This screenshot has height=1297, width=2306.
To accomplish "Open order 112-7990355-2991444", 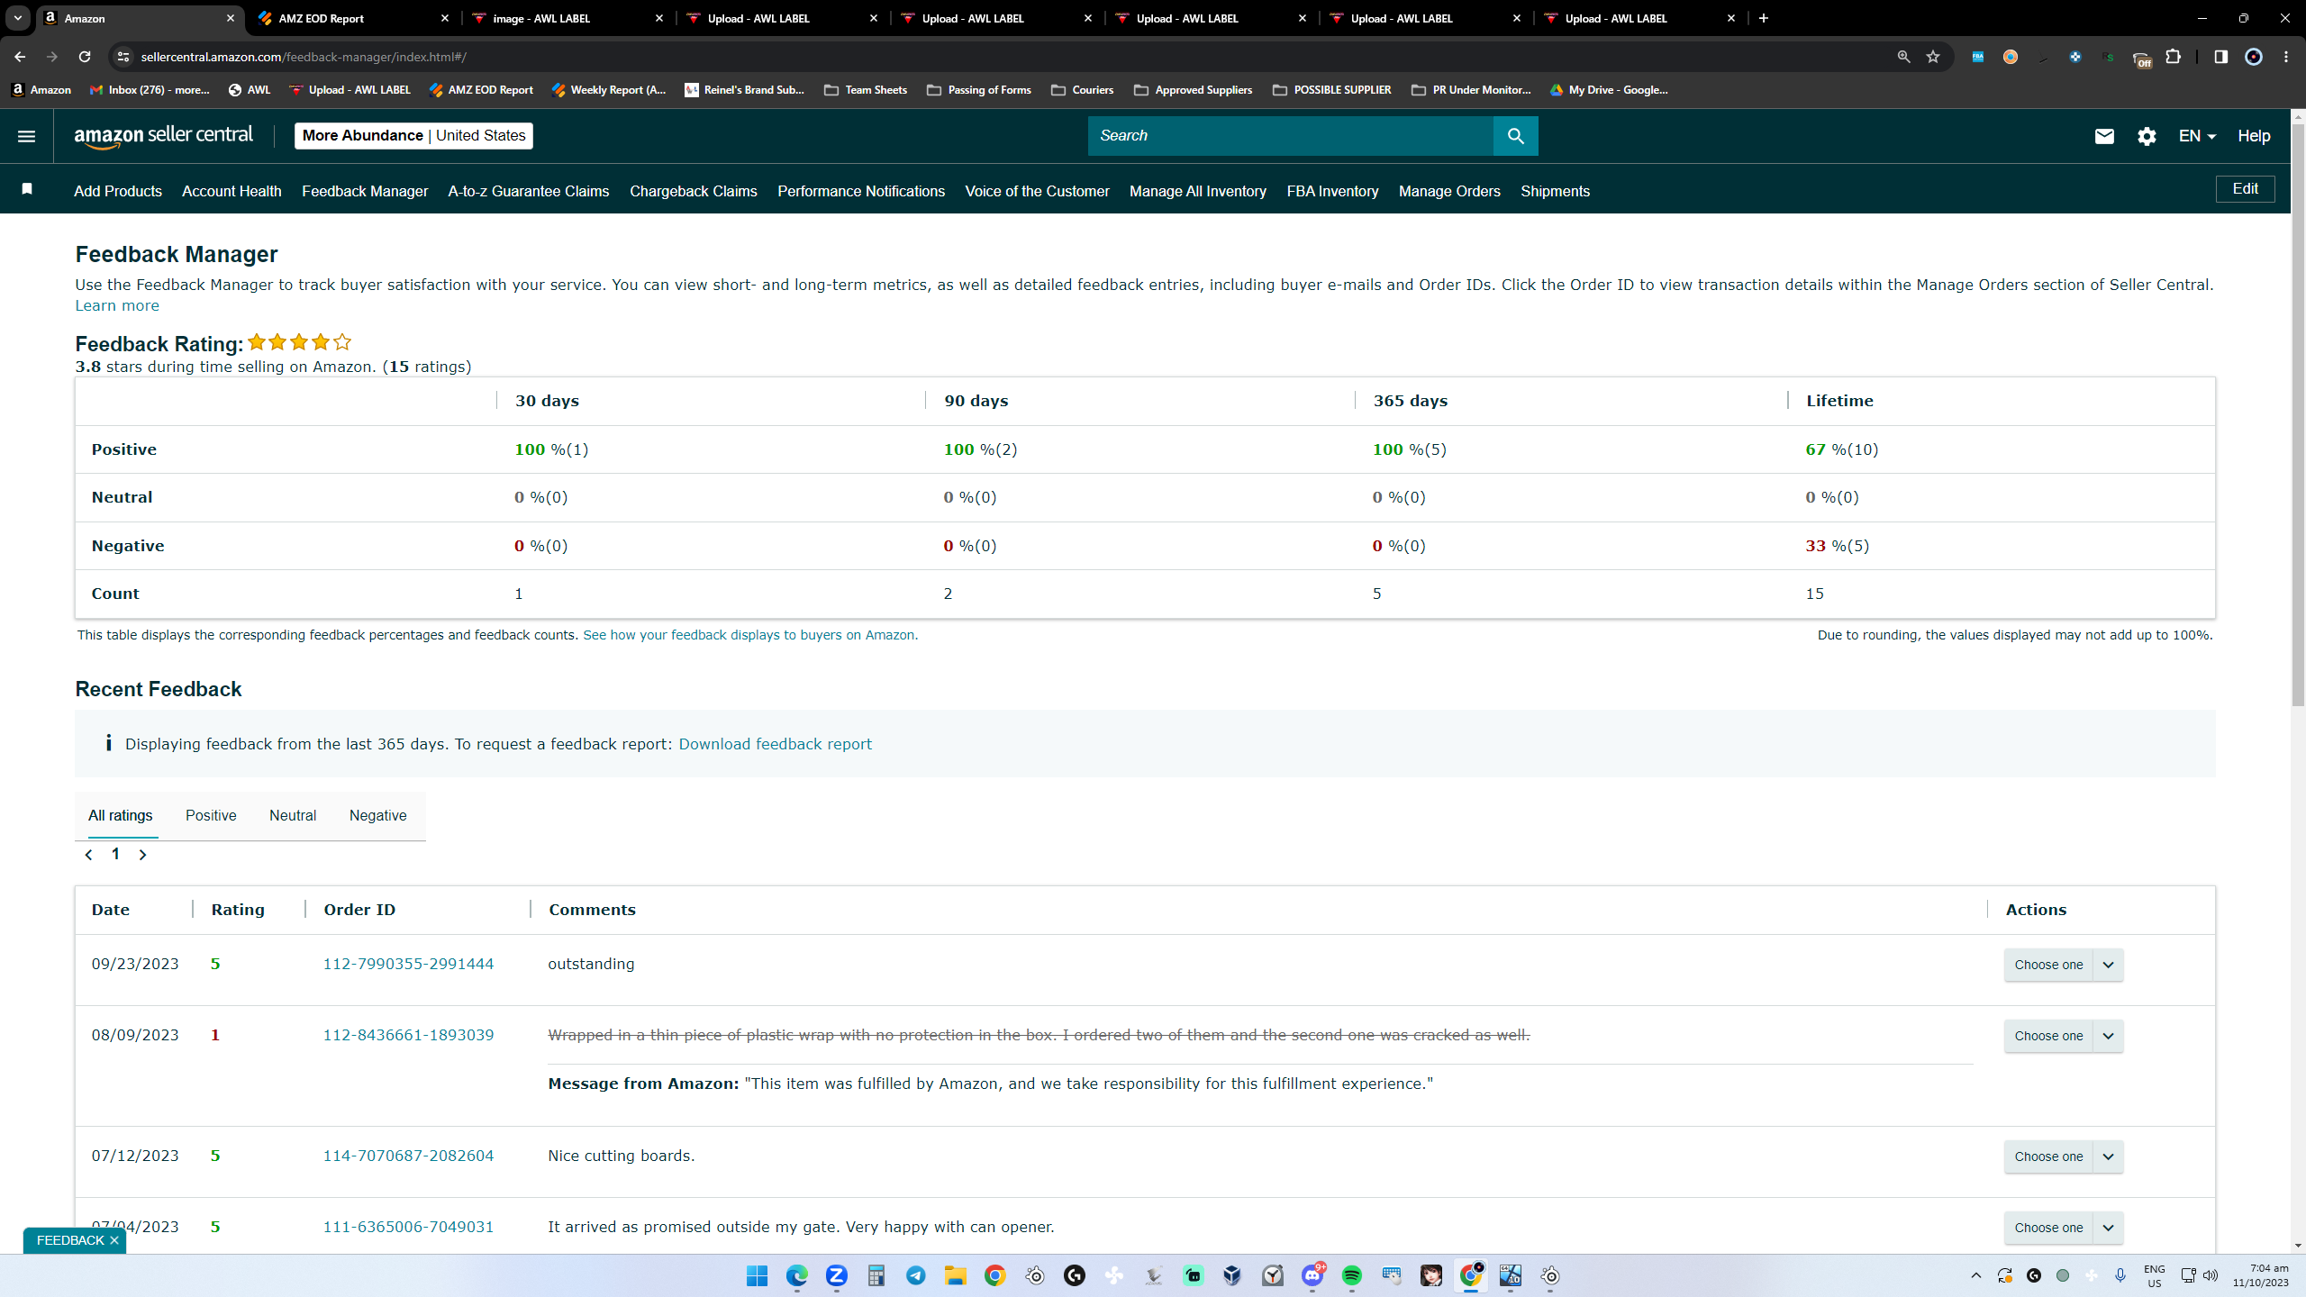I will tap(409, 964).
